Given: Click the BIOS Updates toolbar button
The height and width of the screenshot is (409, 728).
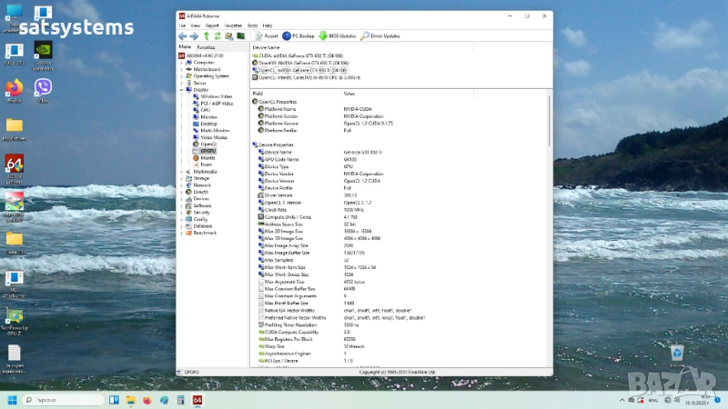Looking at the screenshot, I should click(x=337, y=35).
